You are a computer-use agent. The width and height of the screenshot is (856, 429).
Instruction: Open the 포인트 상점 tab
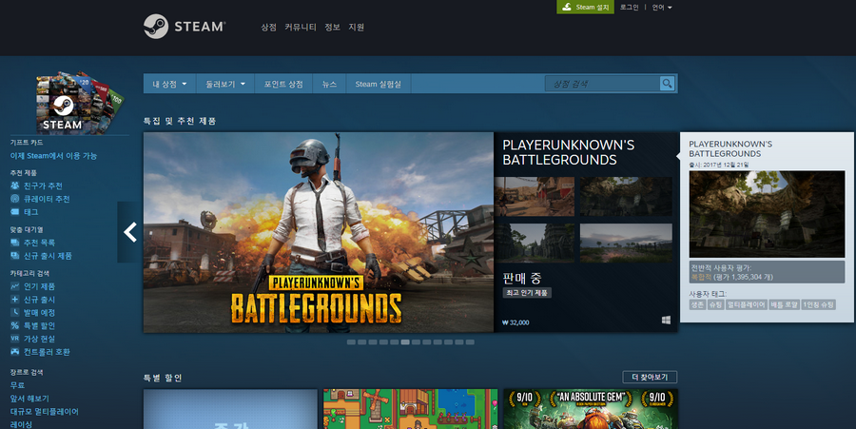pyautogui.click(x=283, y=84)
